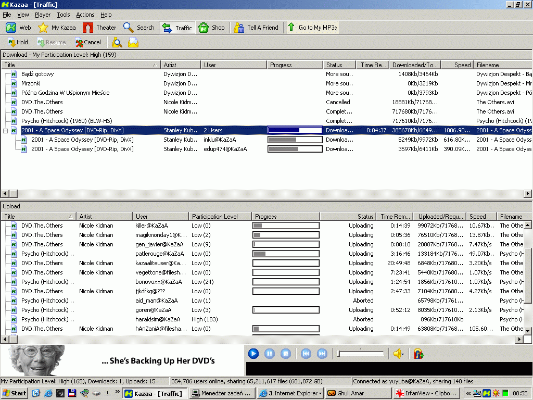Image resolution: width=533 pixels, height=400 pixels.
Task: Select the killer@KaZaA upload row
Action: (262, 226)
